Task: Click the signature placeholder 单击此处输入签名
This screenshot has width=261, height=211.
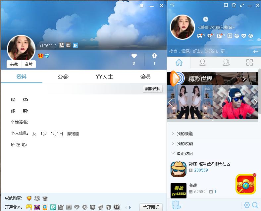Action: tap(216, 27)
